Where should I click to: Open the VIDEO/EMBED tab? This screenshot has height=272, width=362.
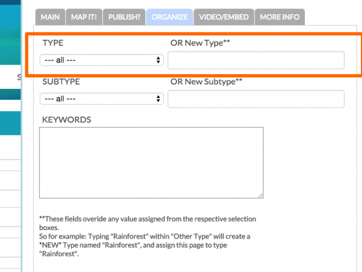point(224,17)
